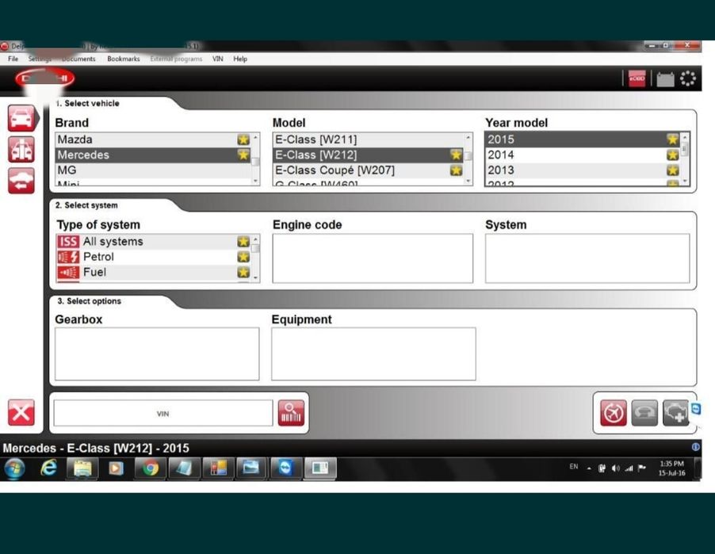Image resolution: width=715 pixels, height=554 pixels.
Task: Select MG in Brand list
Action: [x=153, y=170]
